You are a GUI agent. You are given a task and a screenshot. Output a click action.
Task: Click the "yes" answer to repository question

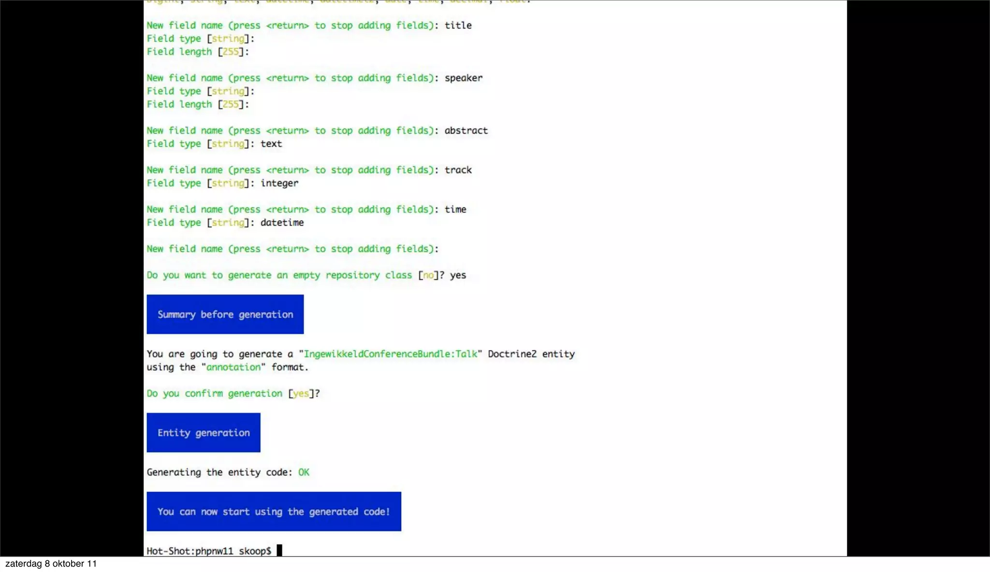coord(458,275)
